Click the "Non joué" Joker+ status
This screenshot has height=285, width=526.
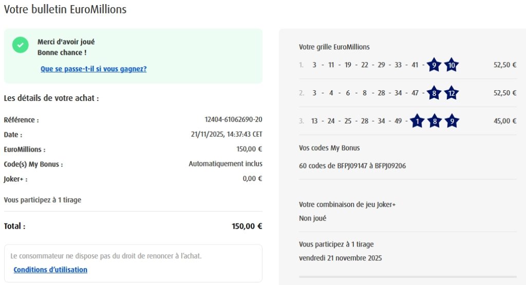point(312,218)
